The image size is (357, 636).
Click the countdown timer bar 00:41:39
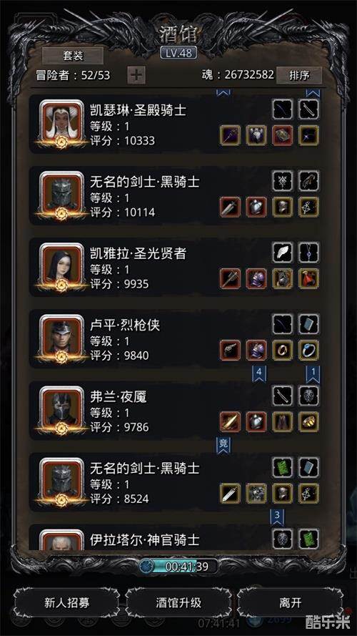coord(178,566)
